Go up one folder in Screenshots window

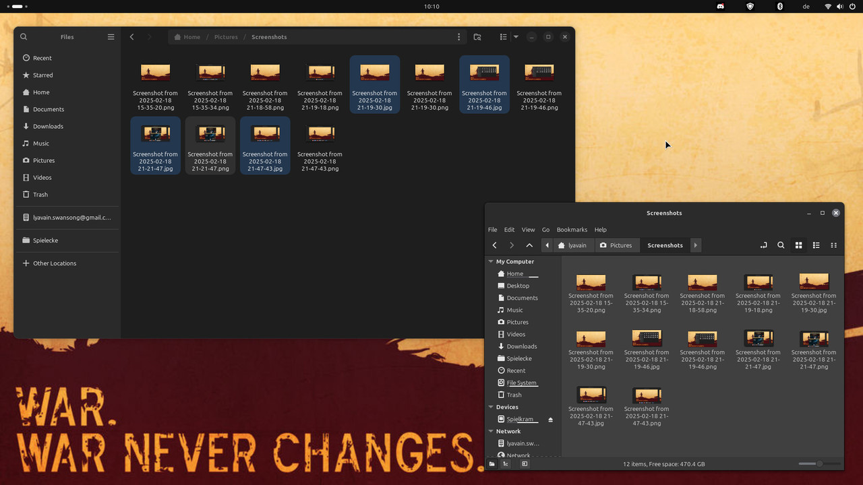(529, 245)
